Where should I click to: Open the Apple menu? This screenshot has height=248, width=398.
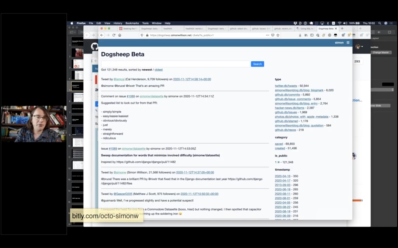pos(71,23)
